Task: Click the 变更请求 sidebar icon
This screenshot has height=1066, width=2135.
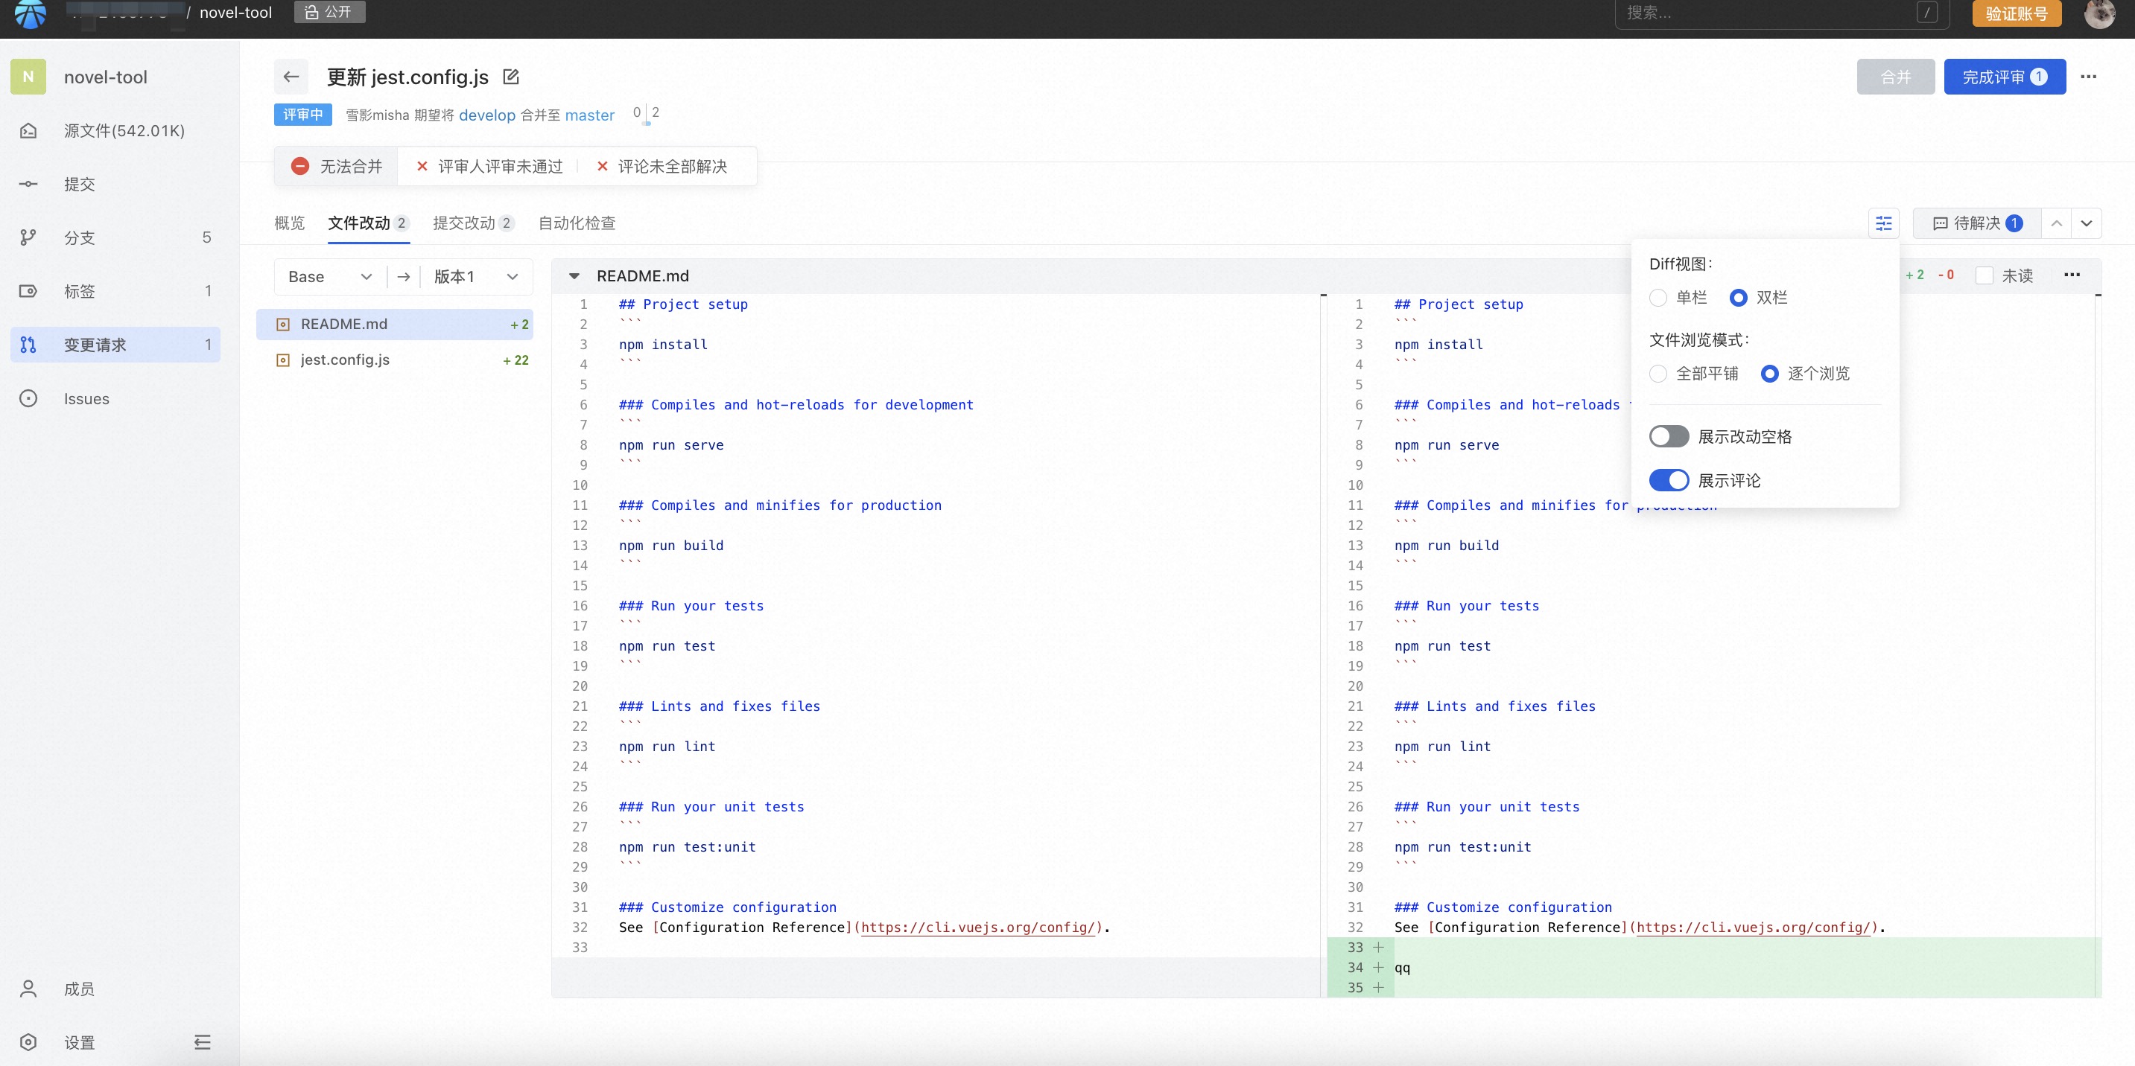Action: click(28, 345)
